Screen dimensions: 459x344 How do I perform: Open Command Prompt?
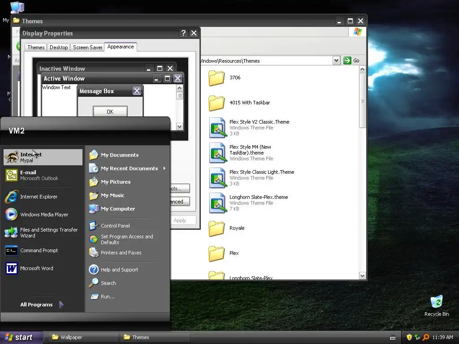pos(43,250)
